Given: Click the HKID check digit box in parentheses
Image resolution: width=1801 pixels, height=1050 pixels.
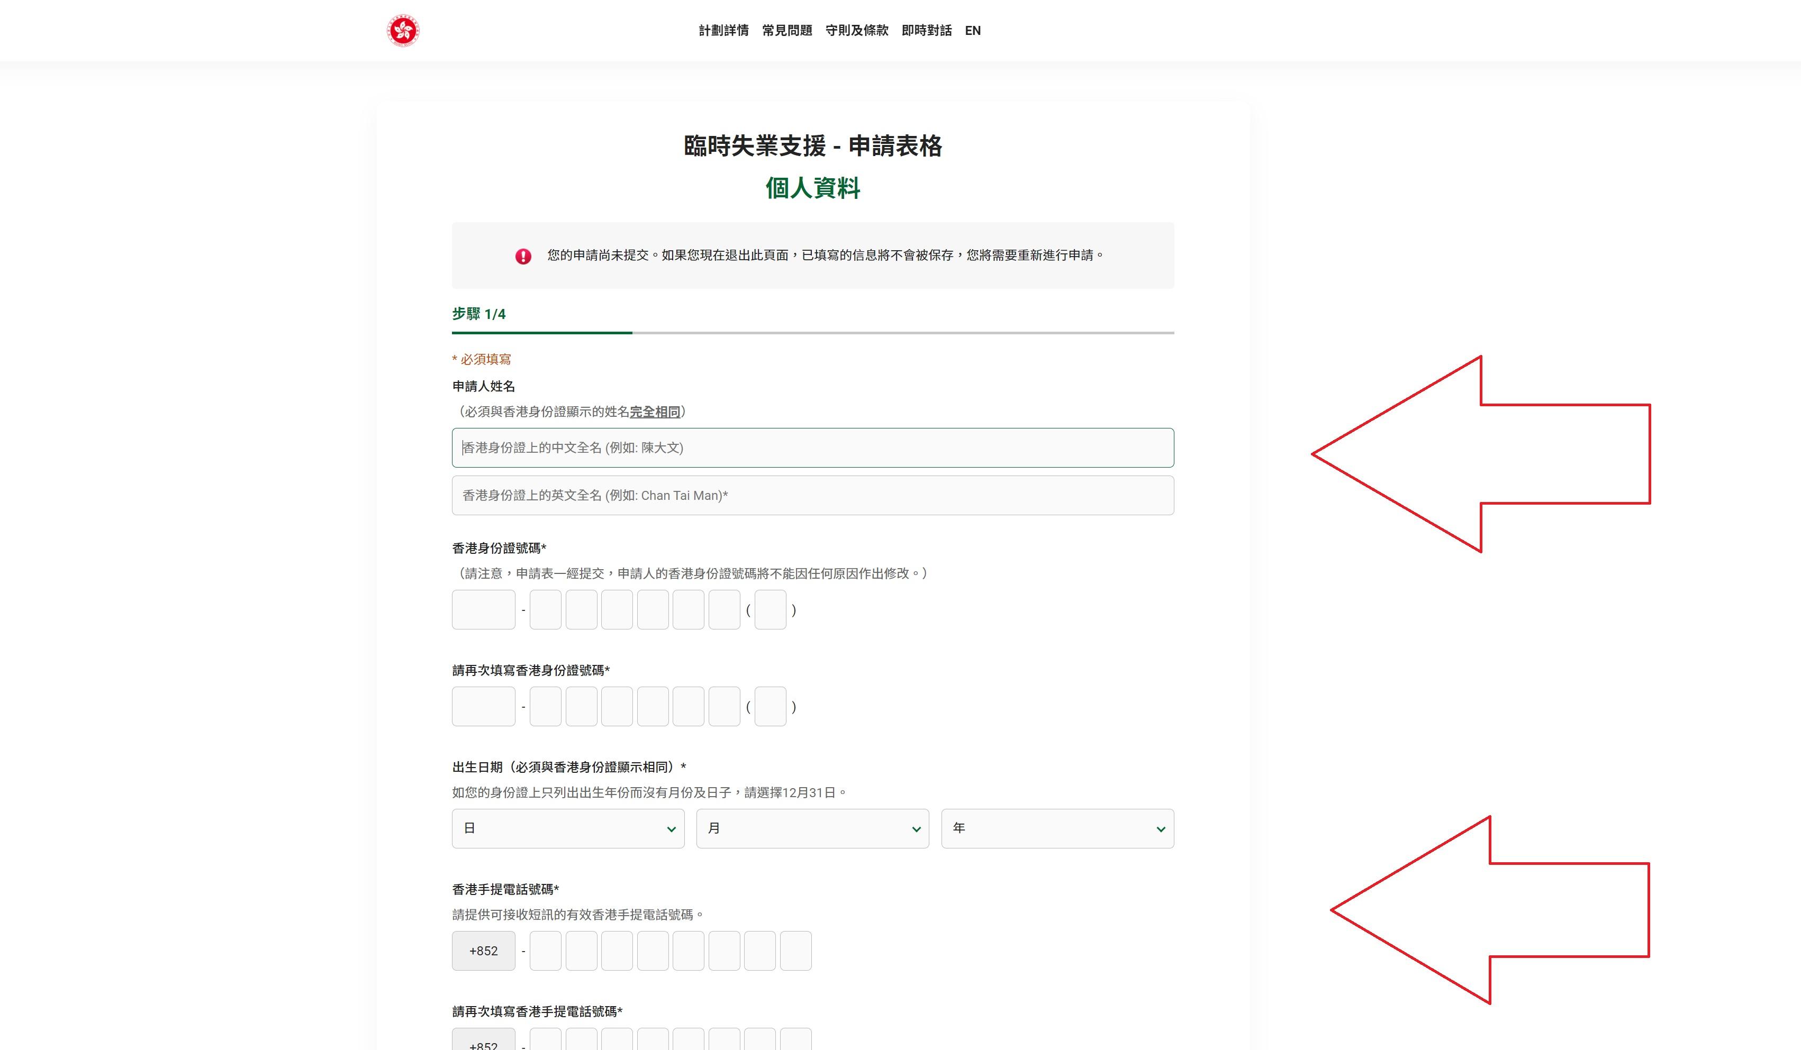Looking at the screenshot, I should pyautogui.click(x=771, y=609).
